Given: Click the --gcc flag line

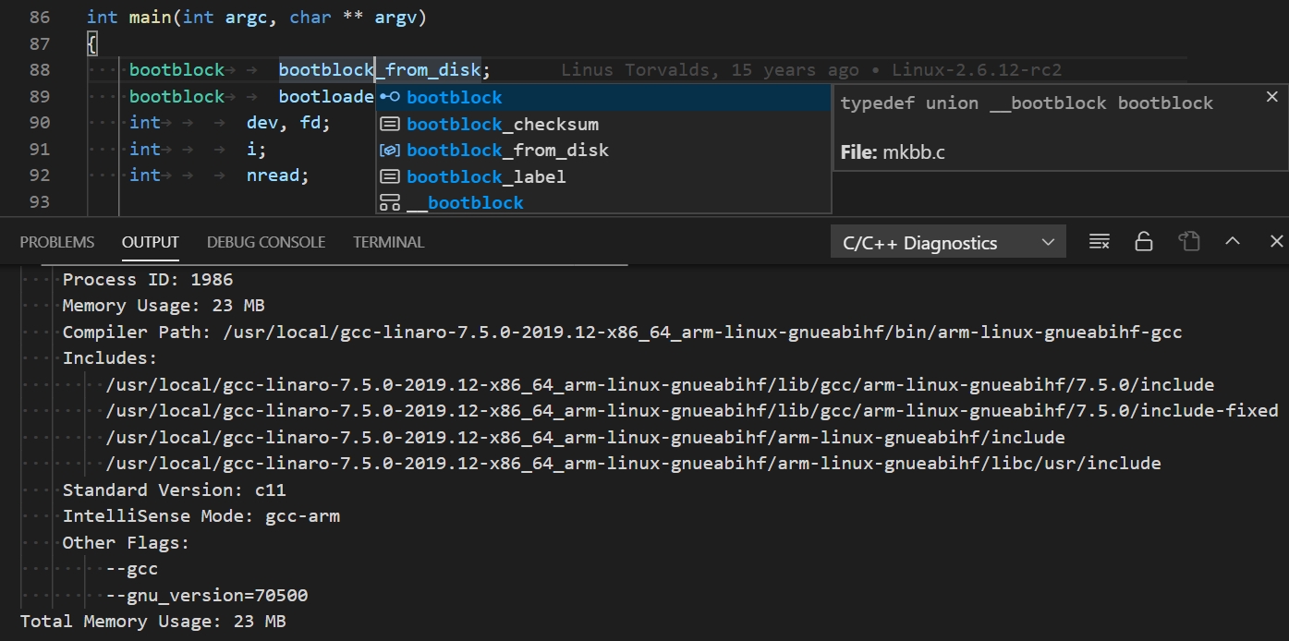Looking at the screenshot, I should coord(132,569).
